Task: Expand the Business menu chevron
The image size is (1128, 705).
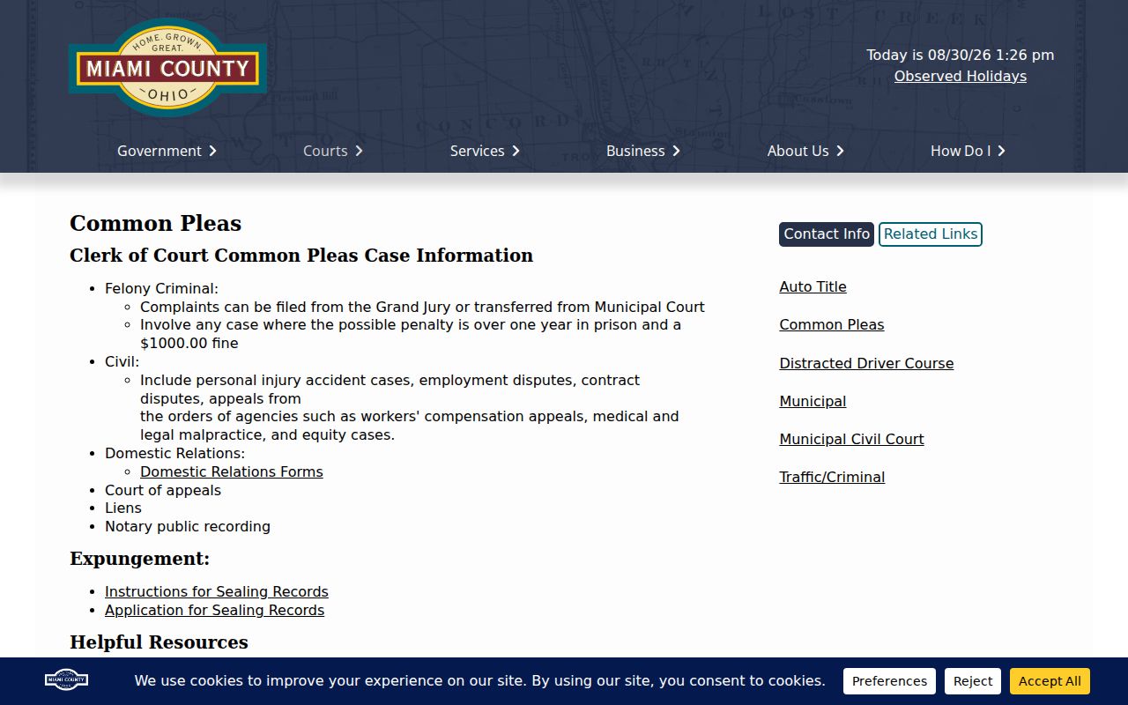Action: 676,151
